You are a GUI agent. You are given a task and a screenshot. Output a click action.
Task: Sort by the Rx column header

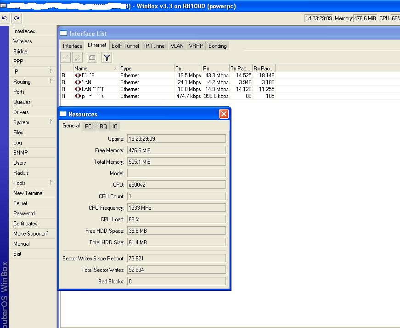(x=215, y=69)
